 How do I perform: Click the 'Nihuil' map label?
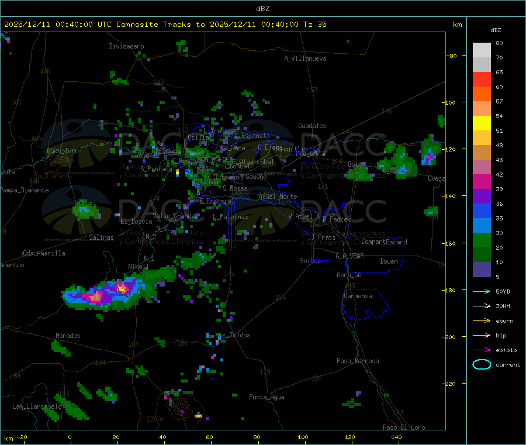coord(138,267)
